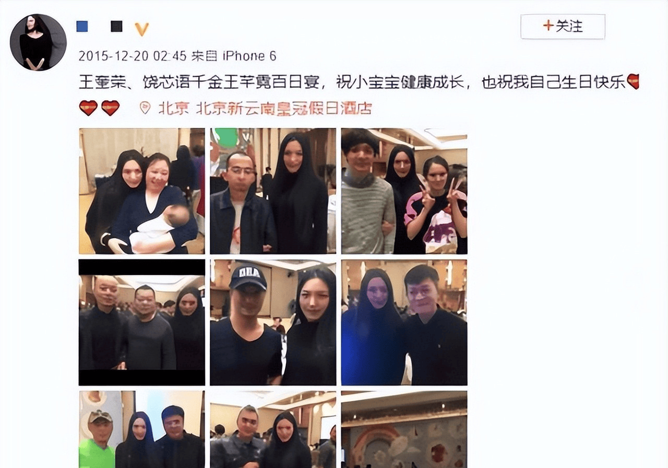Open the photo of man with glasses
The height and width of the screenshot is (468, 668).
coord(273,191)
